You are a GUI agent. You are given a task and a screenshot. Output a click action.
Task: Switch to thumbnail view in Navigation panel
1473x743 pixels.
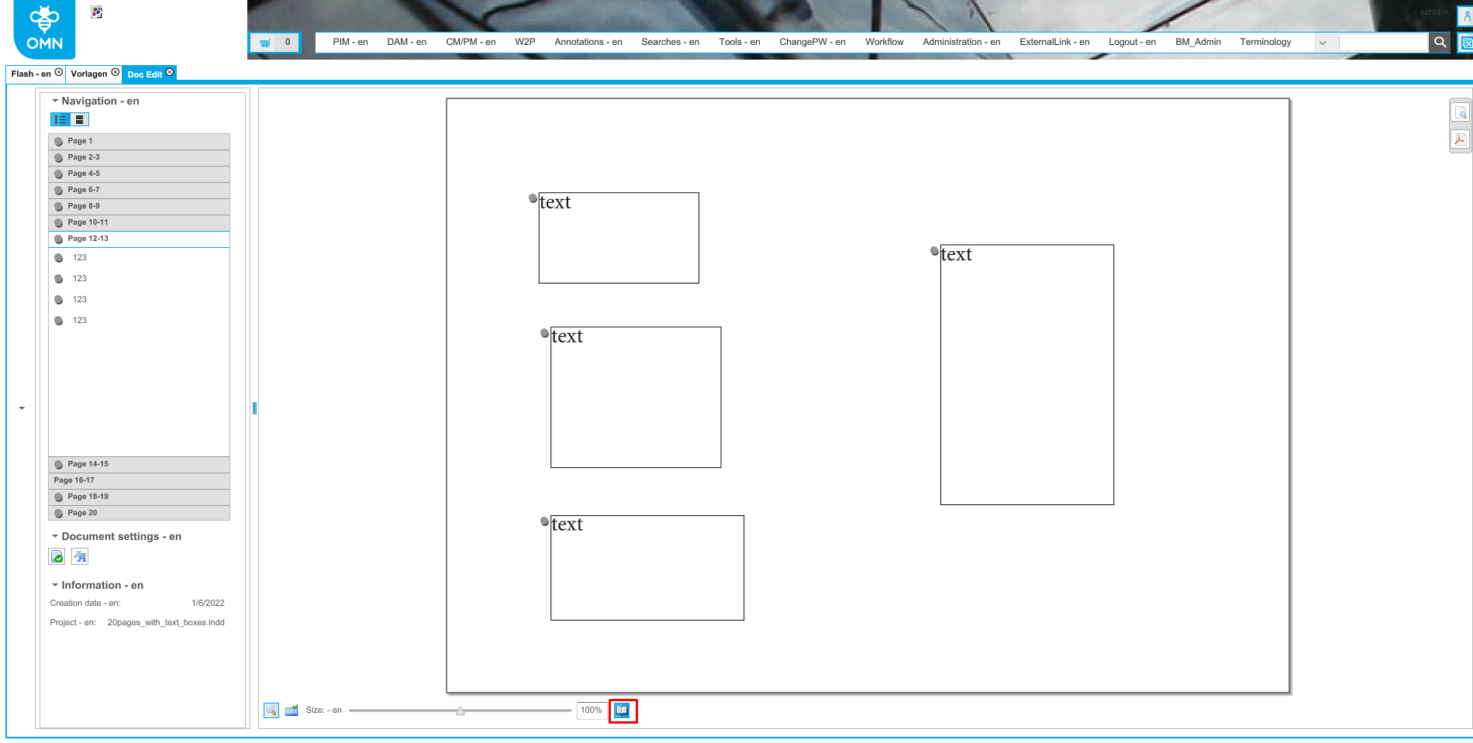(x=79, y=119)
